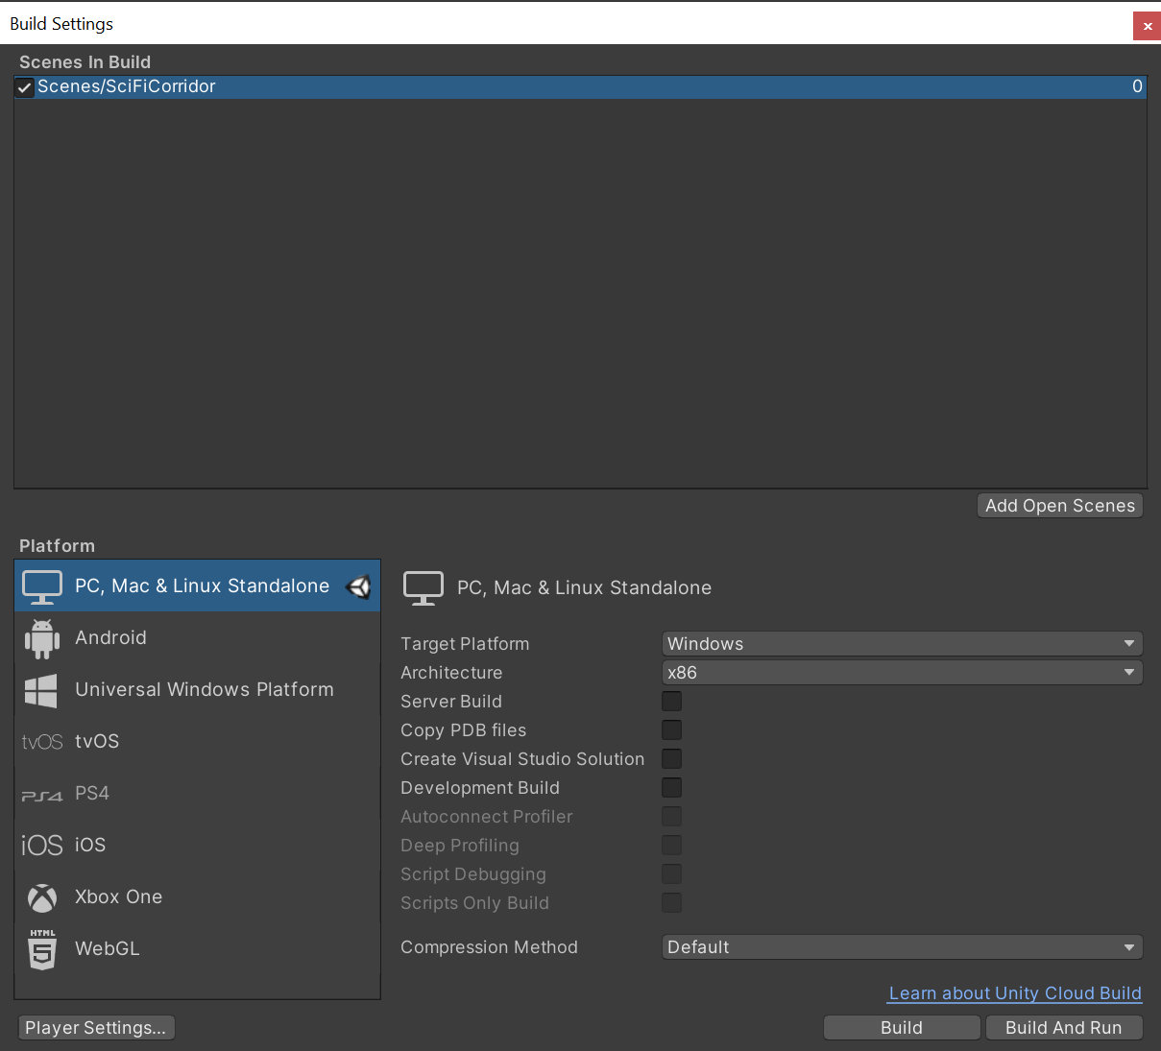Screen dimensions: 1161x1051
Task: Turn on Development Build checkbox
Action: [x=672, y=788]
